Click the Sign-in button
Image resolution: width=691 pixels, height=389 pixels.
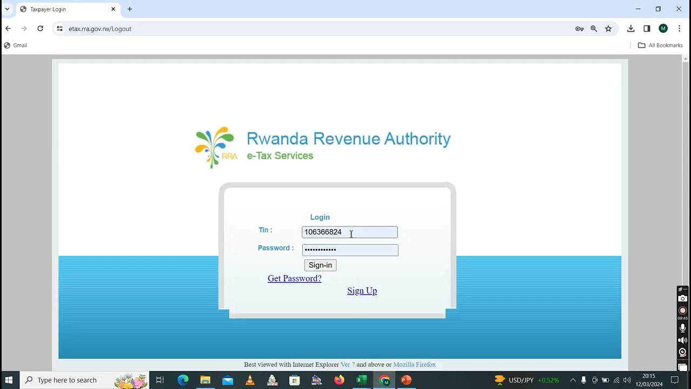point(320,265)
